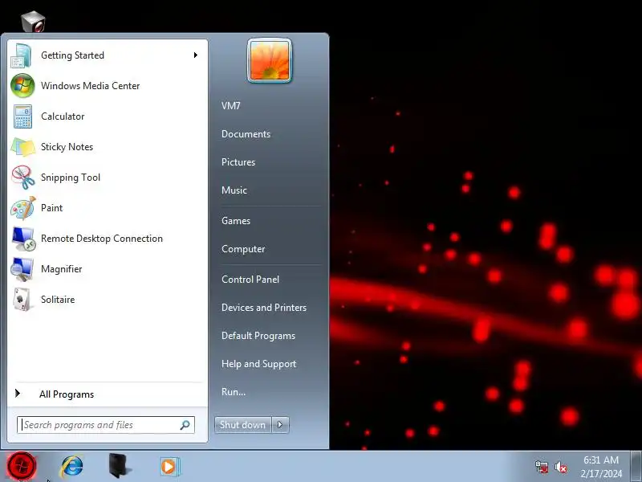This screenshot has width=642, height=482.
Task: Launch Windows Media Center icon
Action: click(22, 86)
